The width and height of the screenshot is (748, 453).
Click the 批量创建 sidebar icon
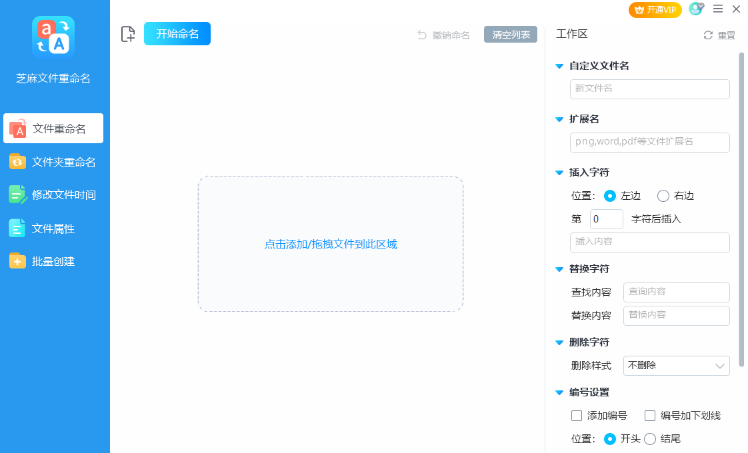(17, 261)
